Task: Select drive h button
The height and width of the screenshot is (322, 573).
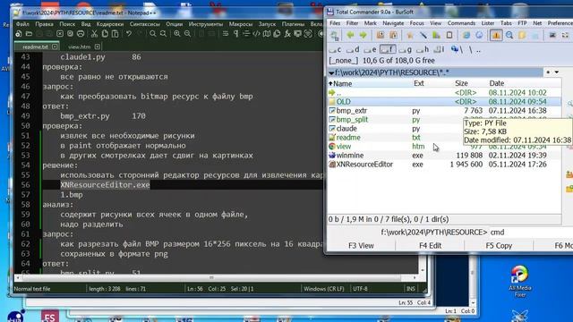Action: point(423,49)
